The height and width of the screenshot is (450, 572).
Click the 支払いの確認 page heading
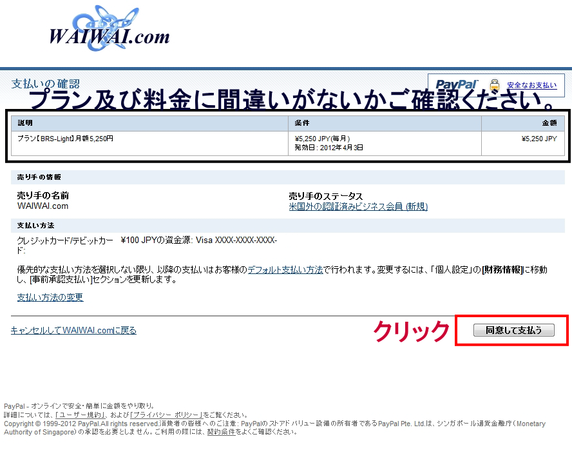pos(45,84)
